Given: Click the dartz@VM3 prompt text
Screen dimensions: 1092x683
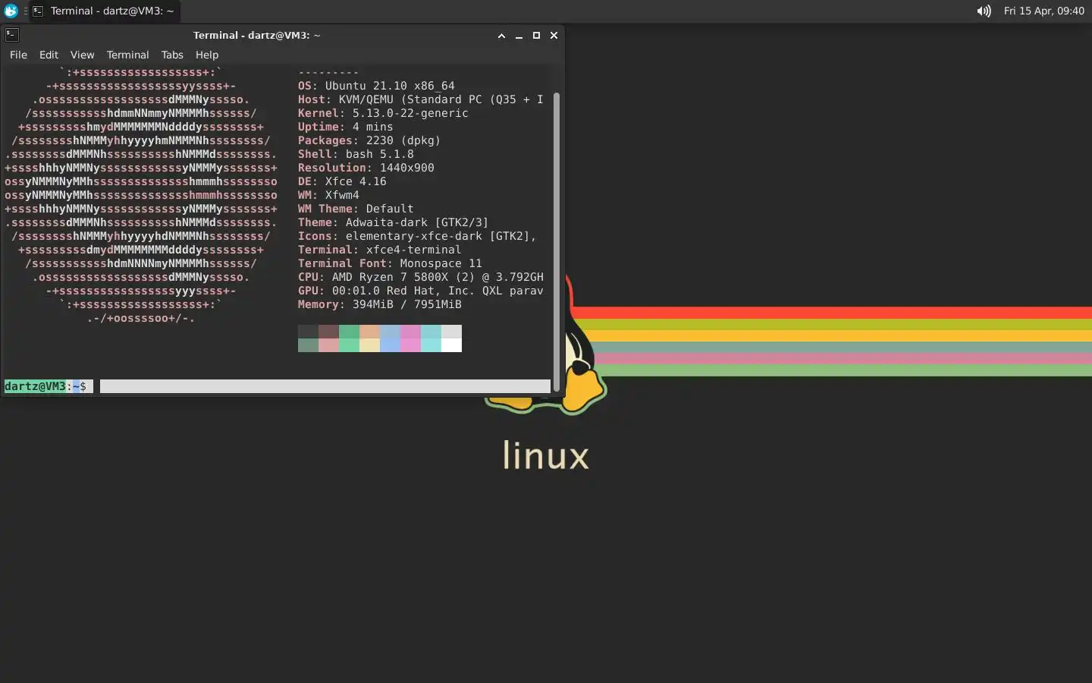Looking at the screenshot, I should click(x=35, y=386).
